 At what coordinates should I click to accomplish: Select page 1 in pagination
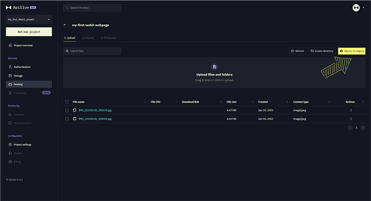(357, 128)
